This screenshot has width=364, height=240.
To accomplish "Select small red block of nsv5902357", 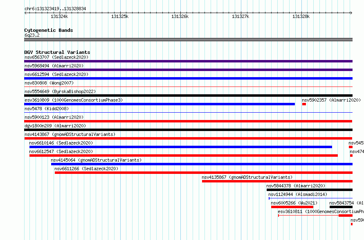I will tap(304, 104).
